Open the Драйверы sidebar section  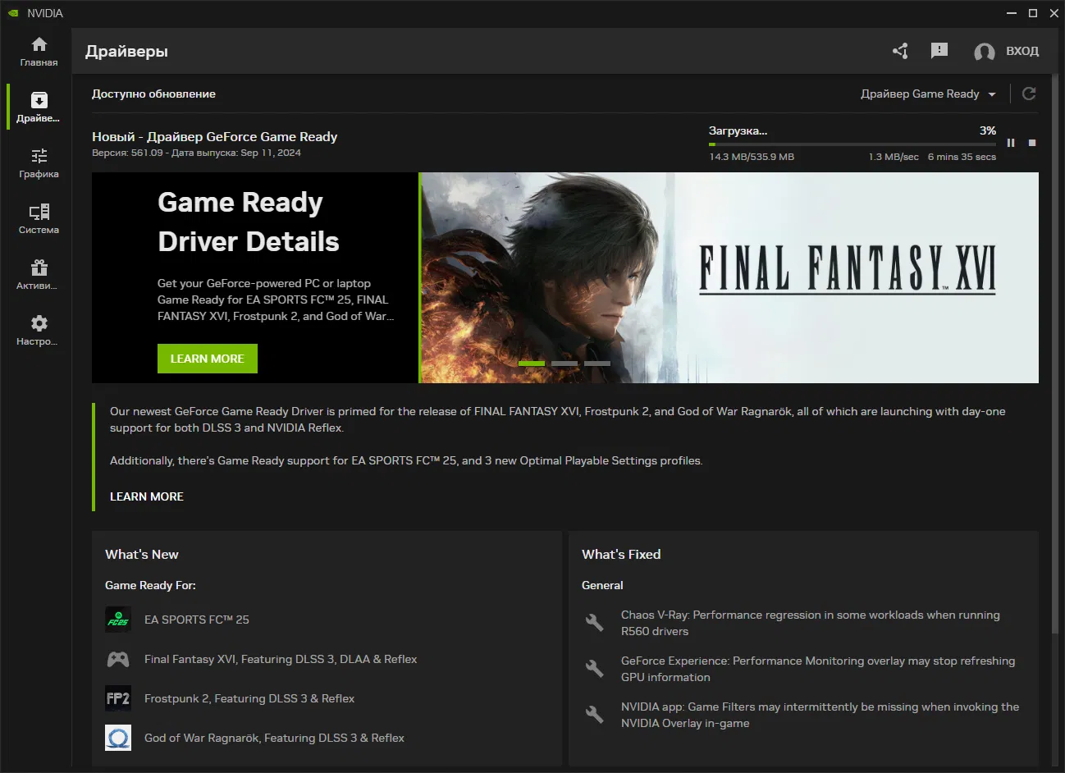pyautogui.click(x=39, y=107)
